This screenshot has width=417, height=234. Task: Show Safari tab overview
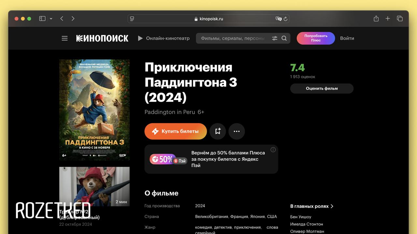(400, 19)
